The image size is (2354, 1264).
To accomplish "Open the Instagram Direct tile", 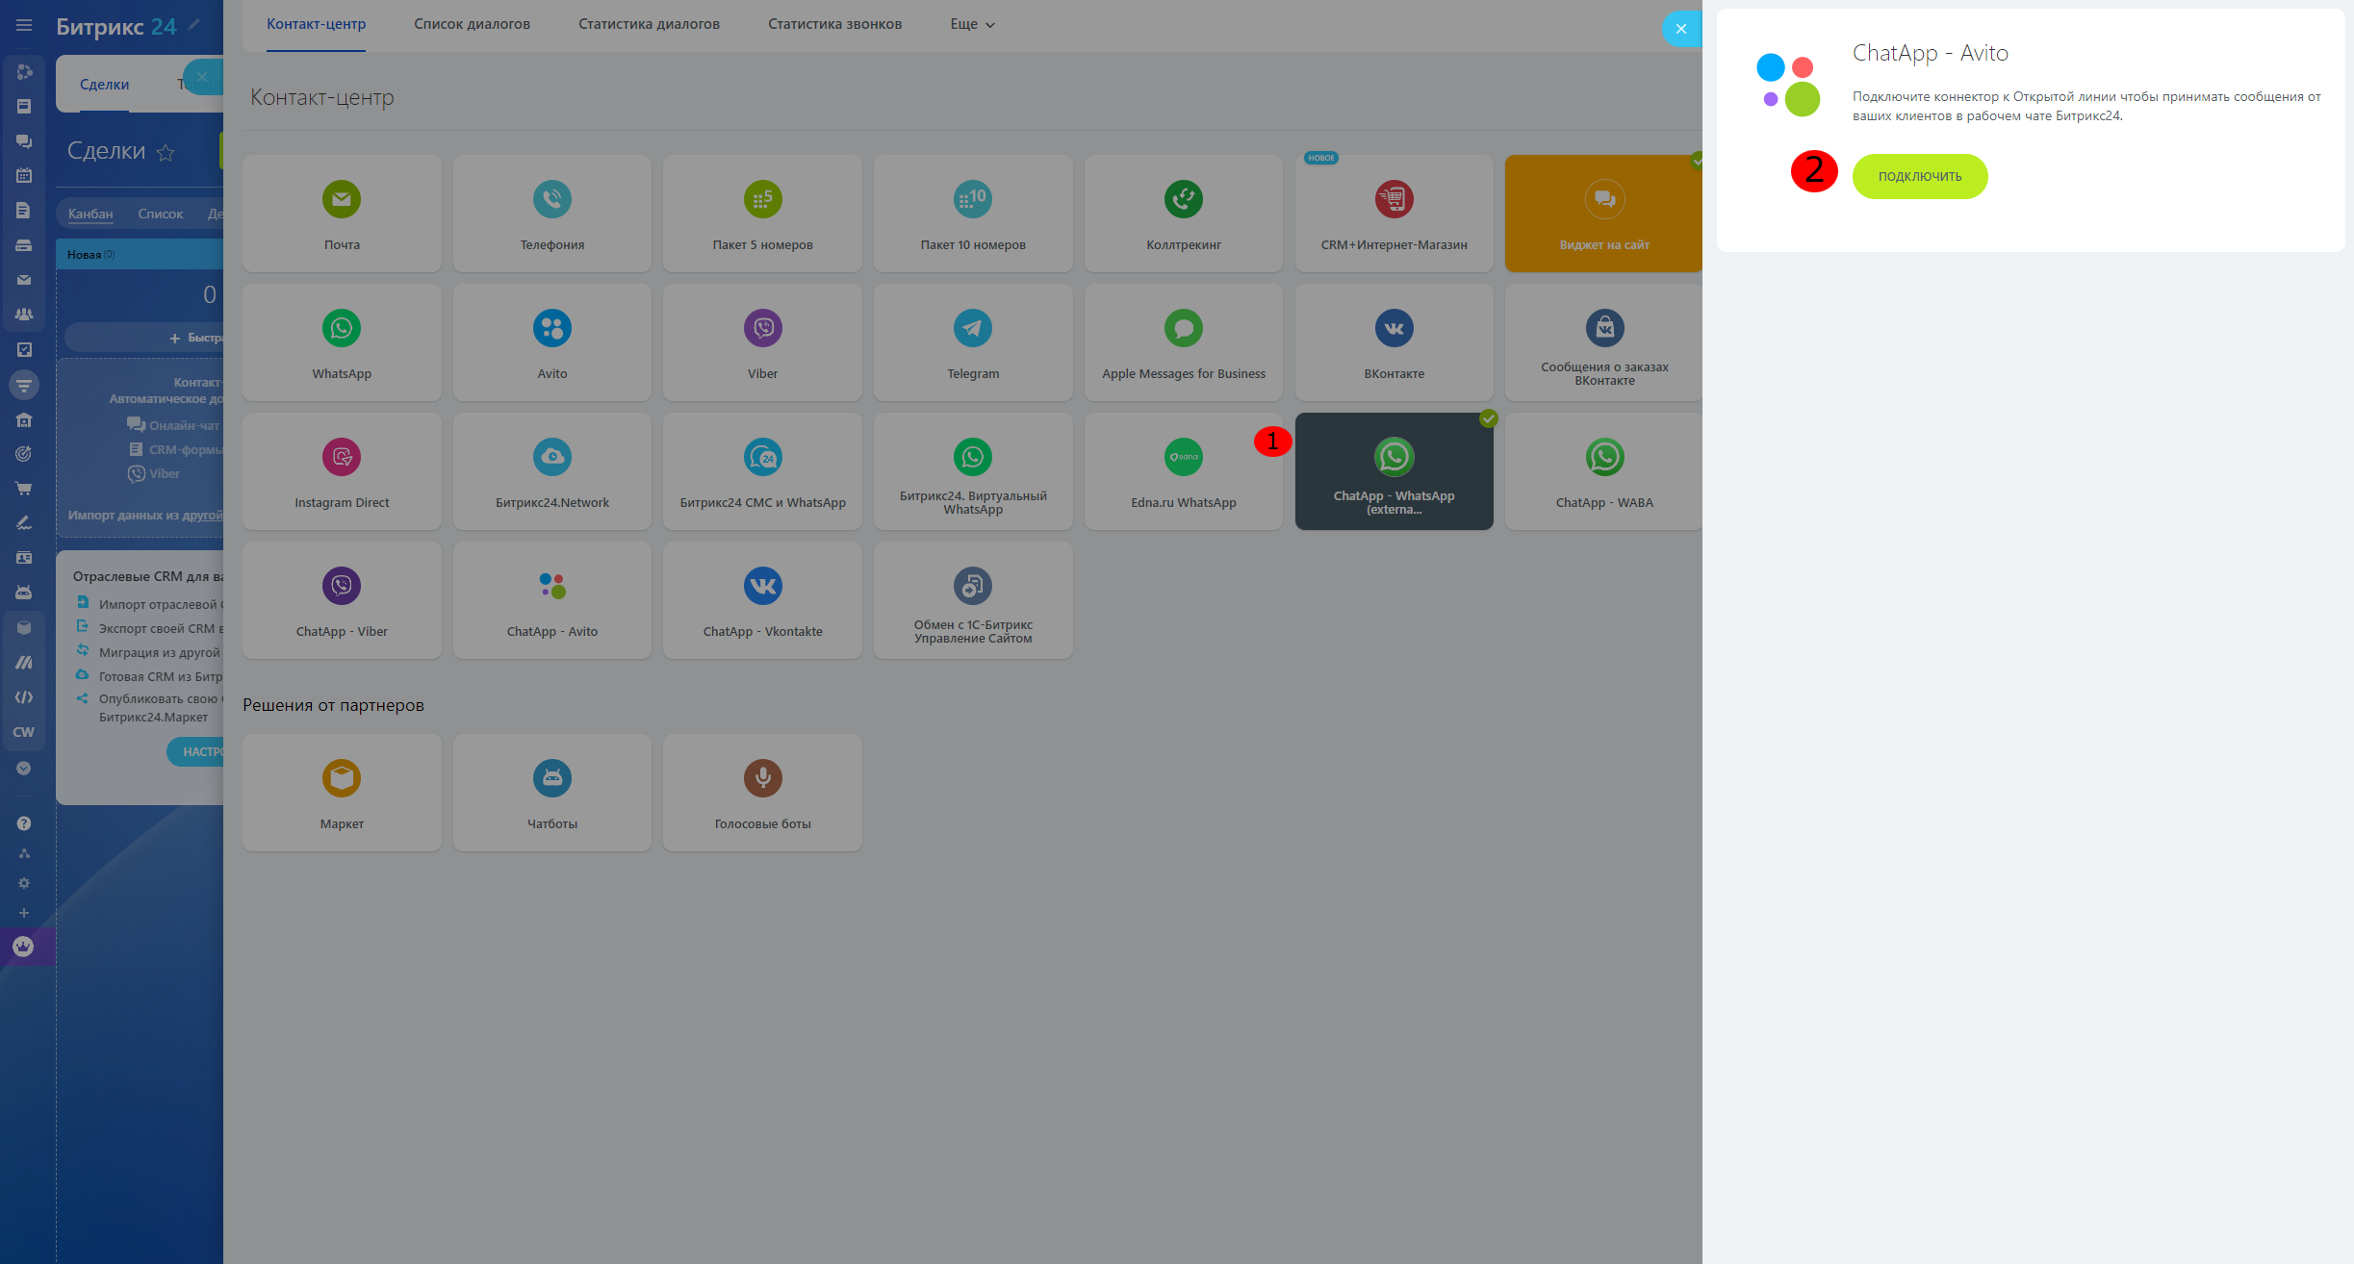I will [x=342, y=471].
